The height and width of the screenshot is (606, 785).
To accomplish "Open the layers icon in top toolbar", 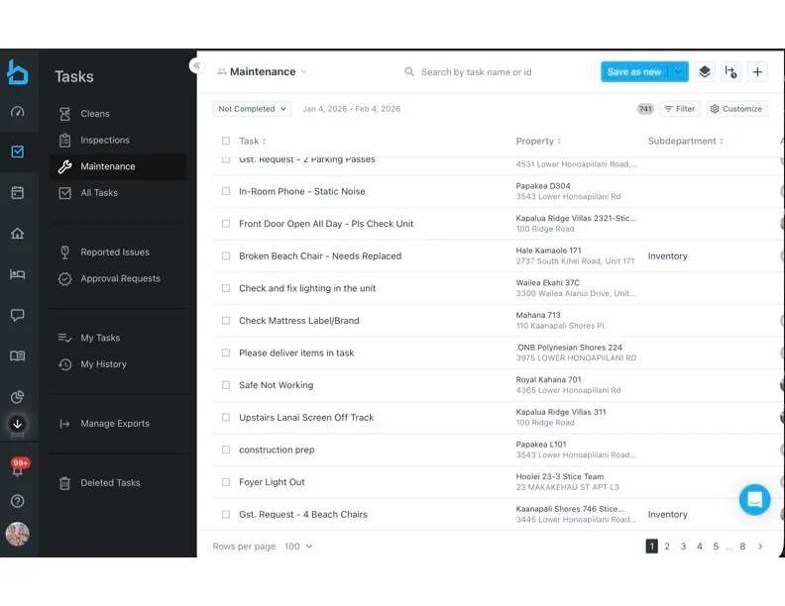I will tap(704, 71).
